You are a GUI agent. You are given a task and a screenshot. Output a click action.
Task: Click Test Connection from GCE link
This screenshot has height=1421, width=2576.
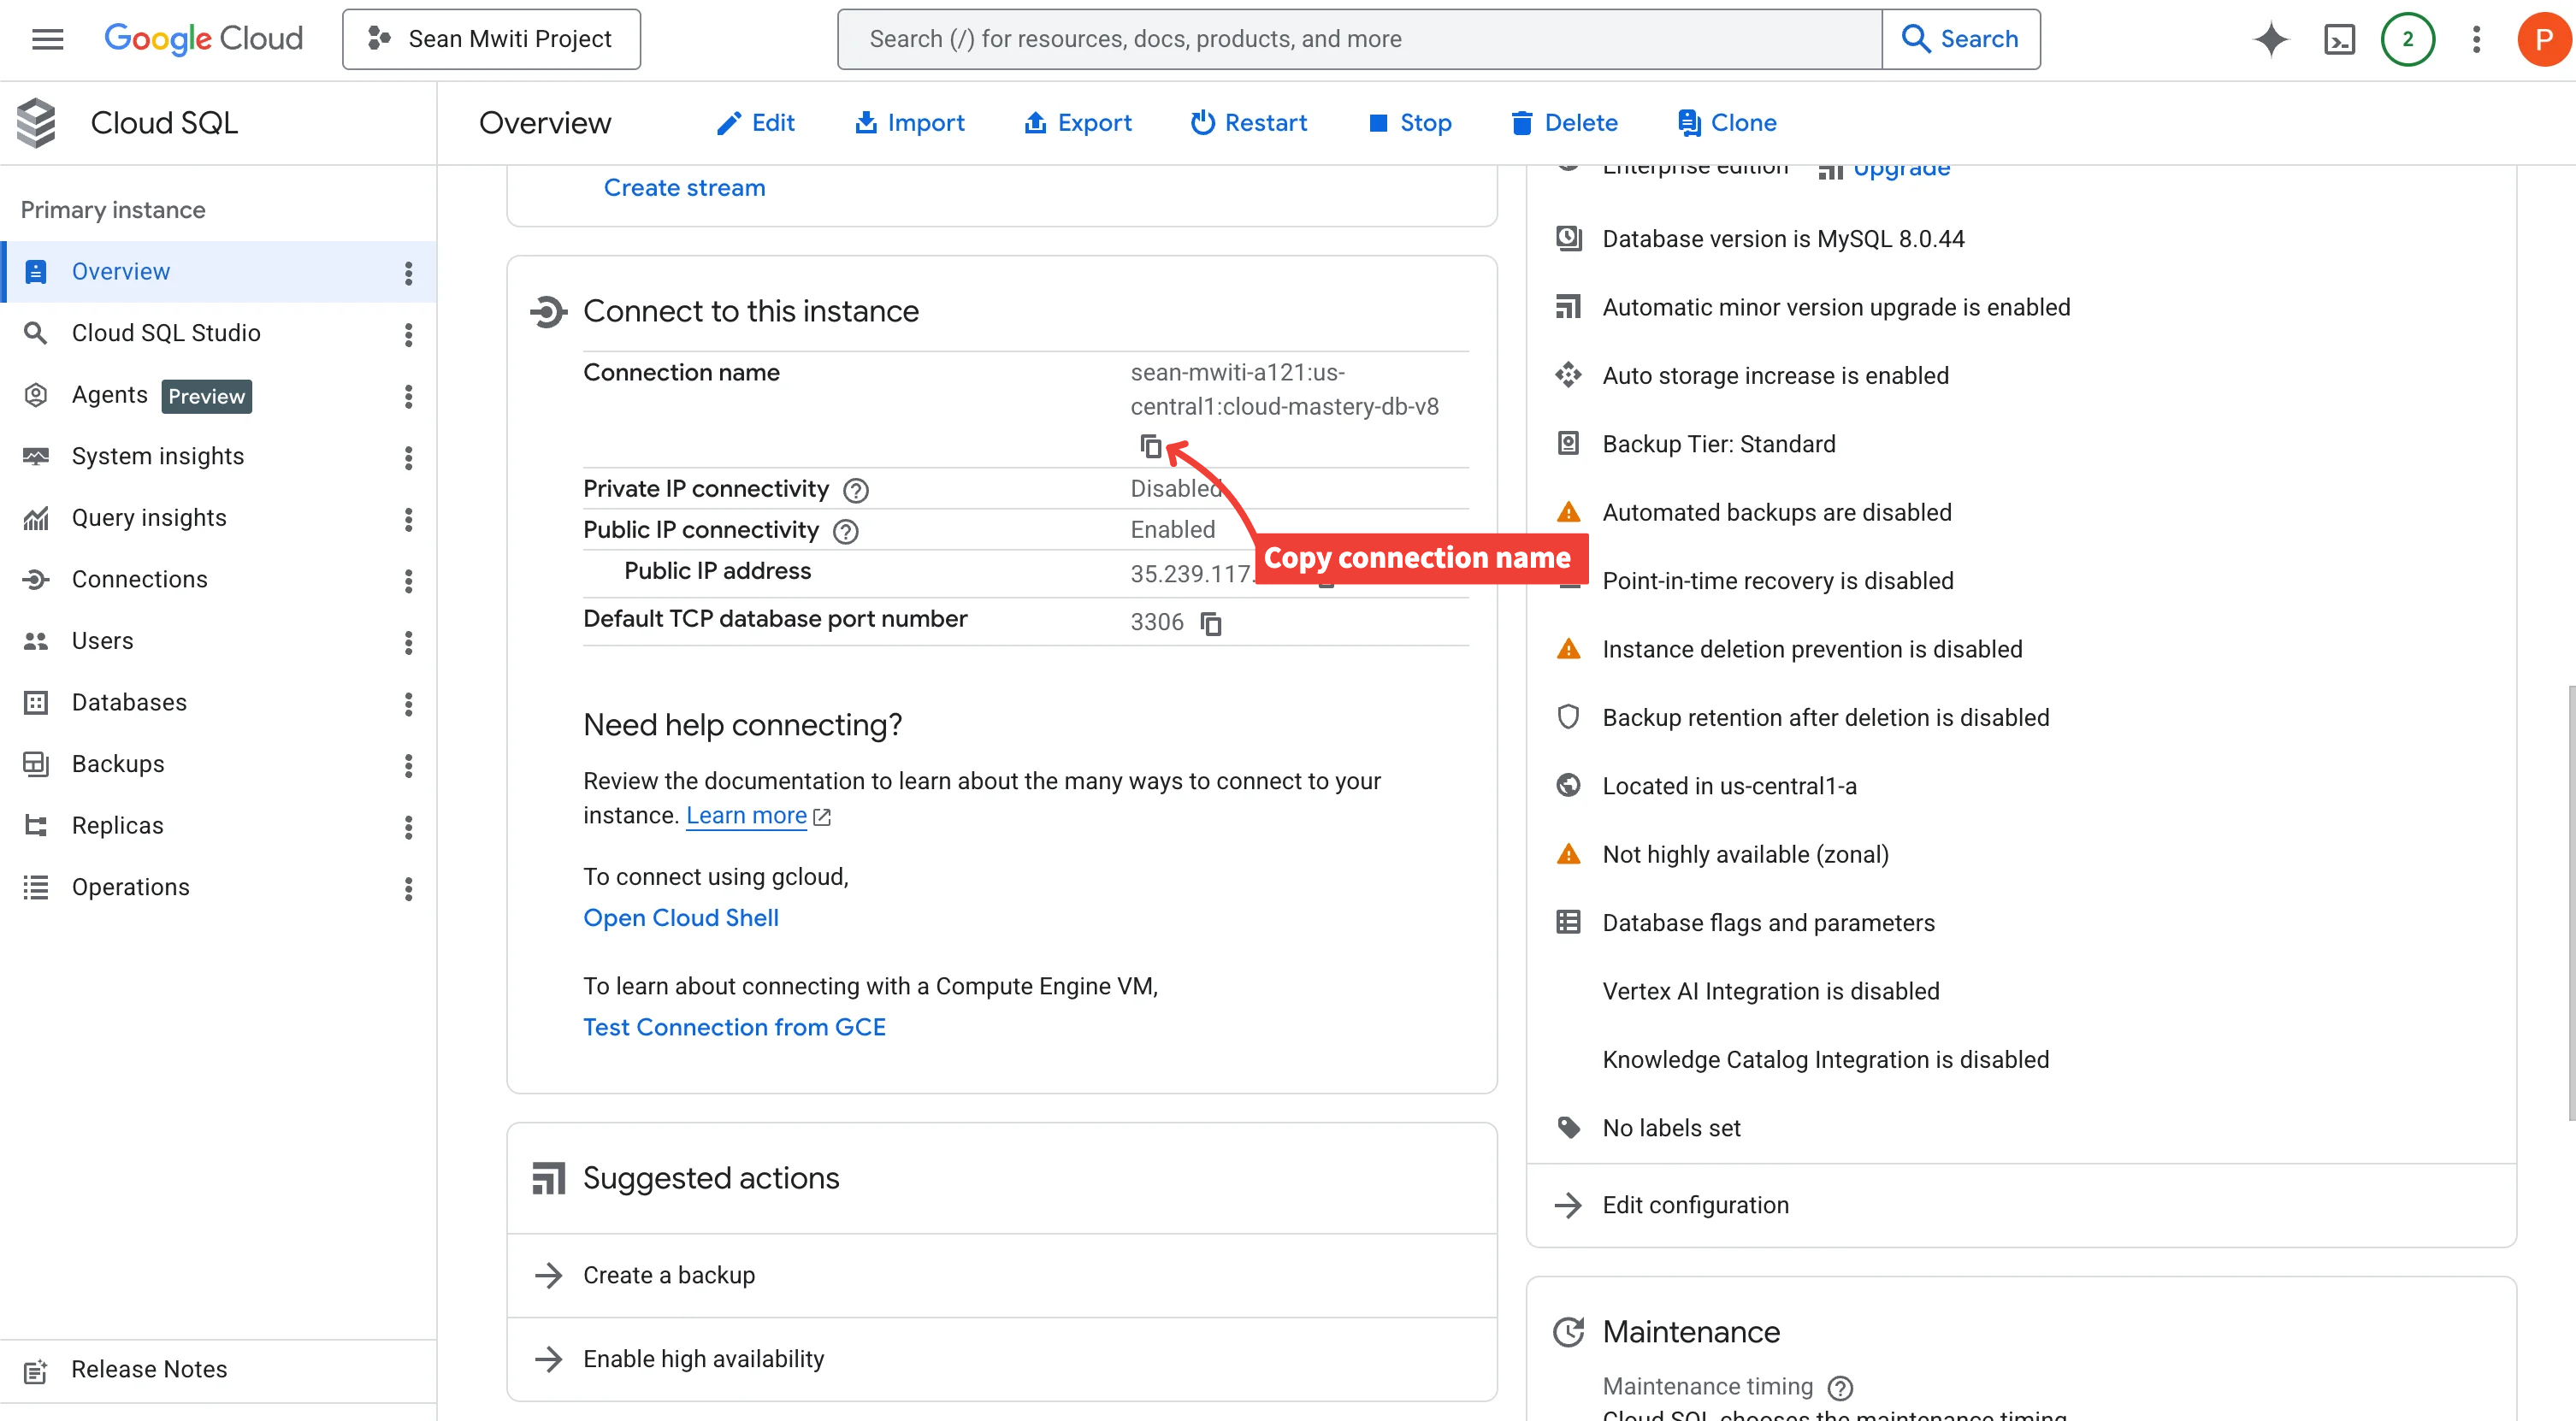[x=734, y=1027]
